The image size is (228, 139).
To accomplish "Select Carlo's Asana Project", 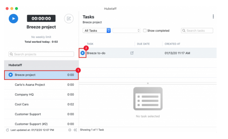I will click(x=30, y=85).
